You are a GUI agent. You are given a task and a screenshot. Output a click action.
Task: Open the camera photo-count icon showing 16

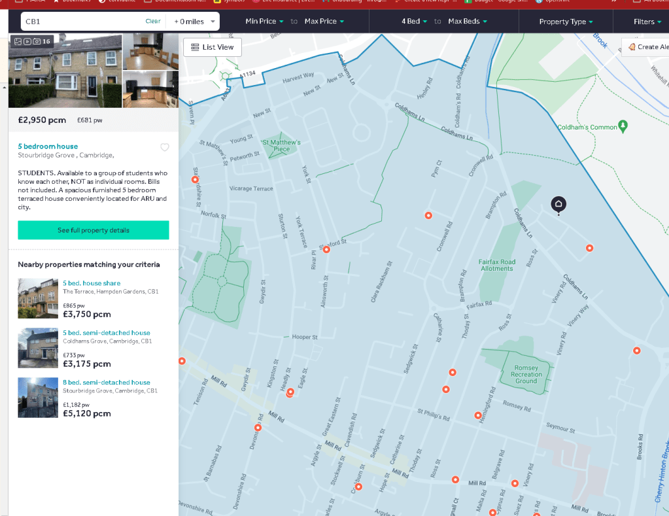pos(37,41)
